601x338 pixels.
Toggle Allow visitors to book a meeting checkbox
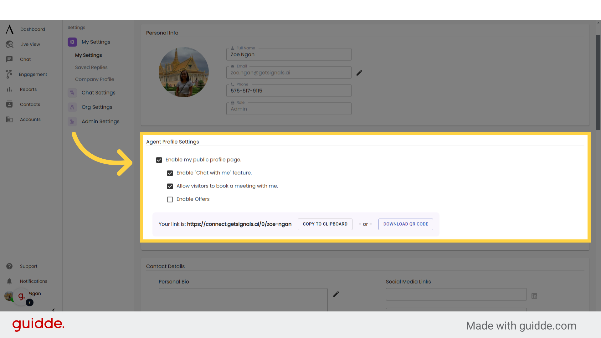170,186
